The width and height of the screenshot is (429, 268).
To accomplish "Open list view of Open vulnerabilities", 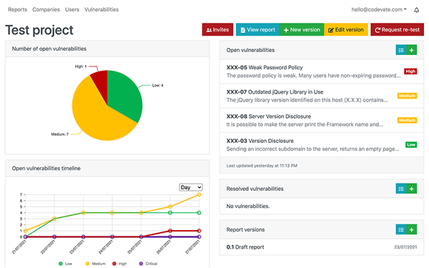I will coord(401,50).
